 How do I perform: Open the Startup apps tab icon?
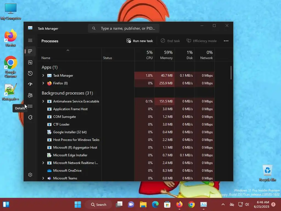(30, 84)
